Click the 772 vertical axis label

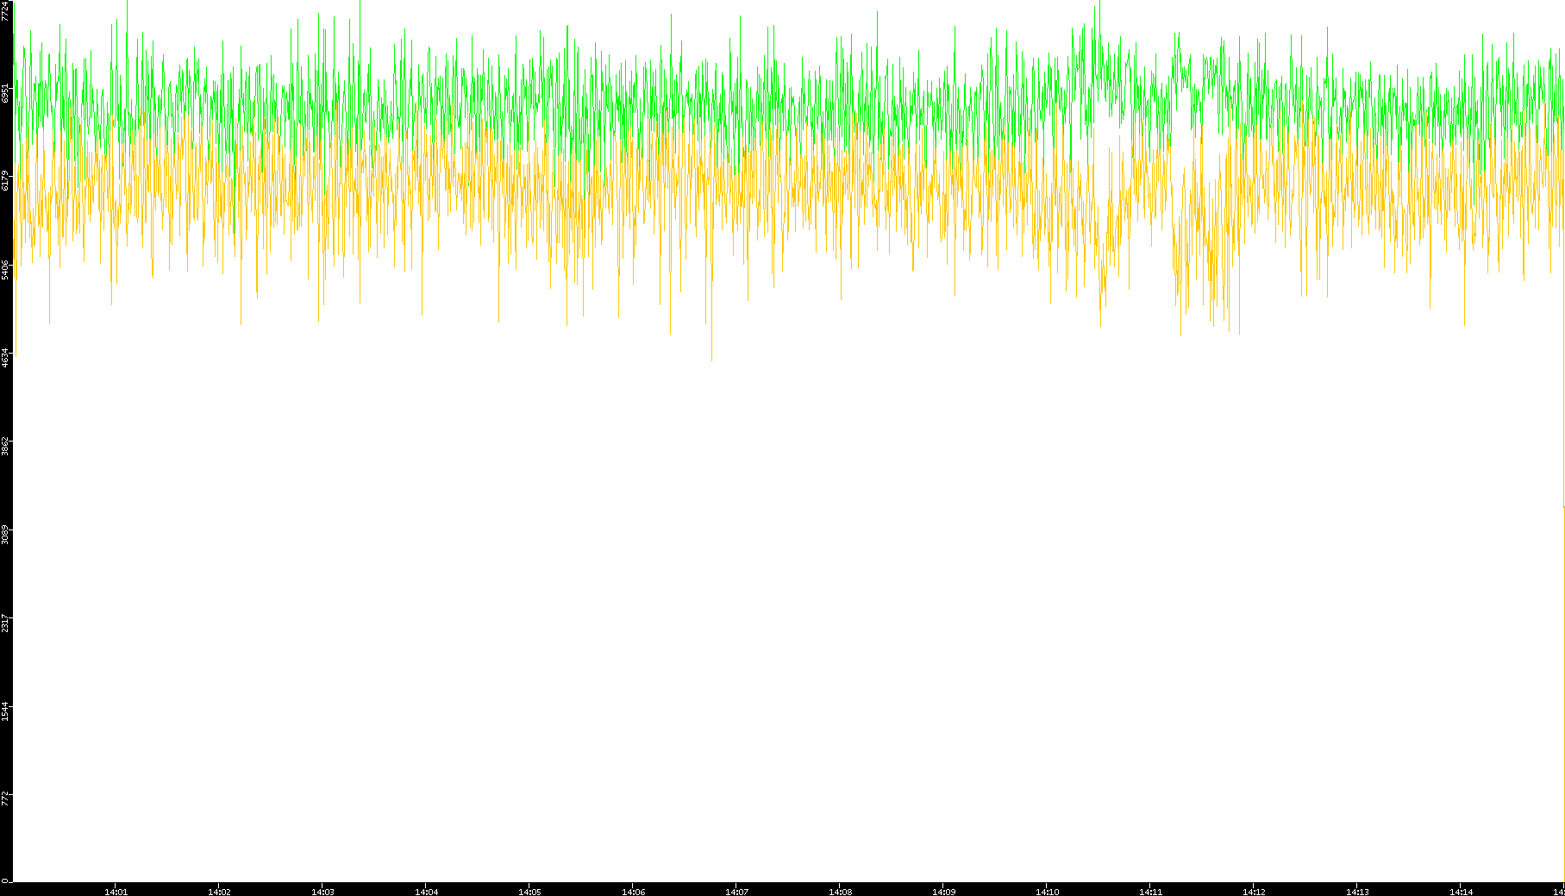coord(6,799)
